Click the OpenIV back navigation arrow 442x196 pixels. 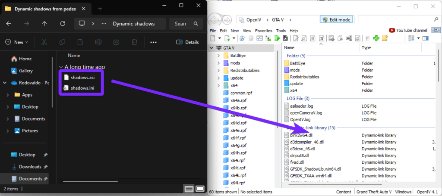coord(215,20)
